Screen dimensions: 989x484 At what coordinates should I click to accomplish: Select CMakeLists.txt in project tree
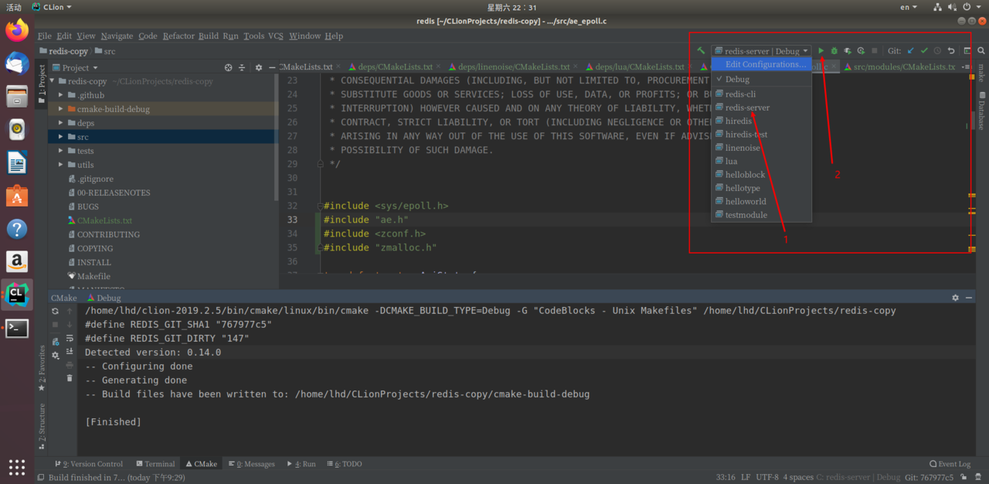click(104, 220)
